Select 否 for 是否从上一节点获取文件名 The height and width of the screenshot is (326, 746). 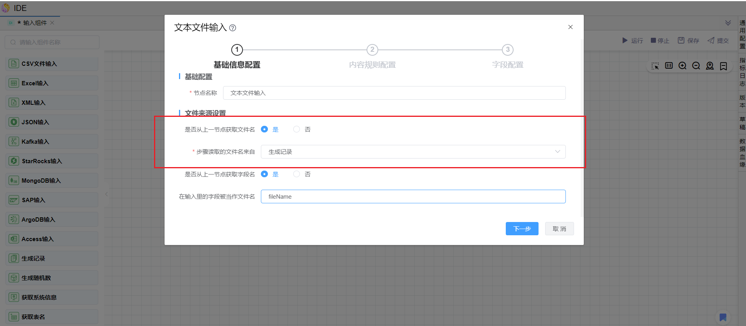pos(297,129)
